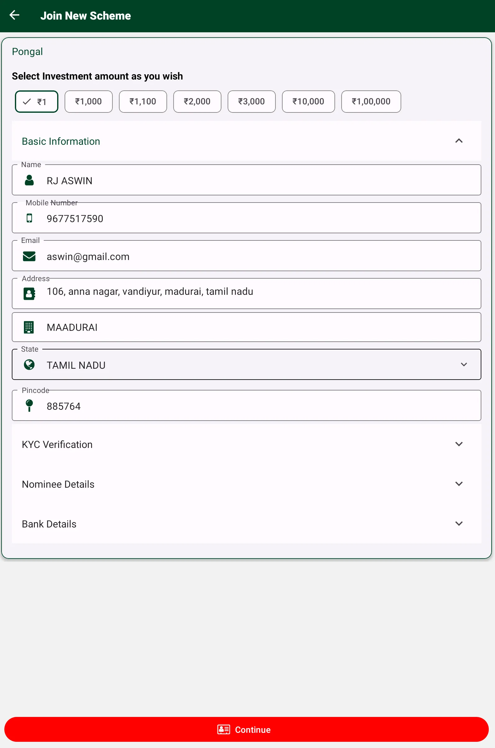Click 'Select Investment amount as you wish' heading
Image resolution: width=495 pixels, height=748 pixels.
tap(97, 76)
